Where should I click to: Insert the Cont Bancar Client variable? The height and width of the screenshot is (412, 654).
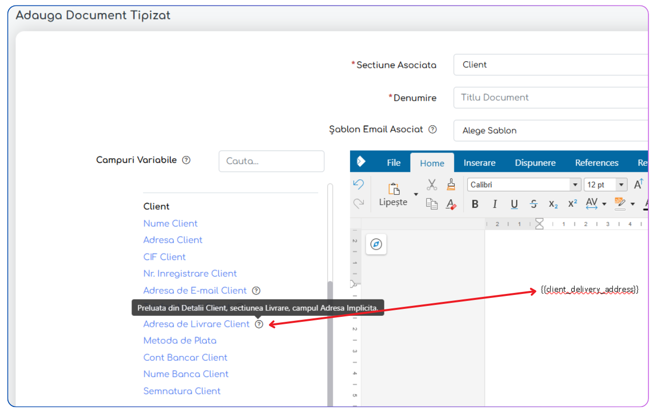[x=185, y=357]
